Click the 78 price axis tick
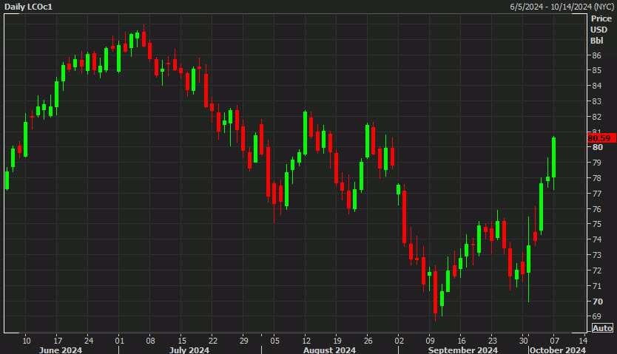This screenshot has height=354, width=617. (596, 178)
